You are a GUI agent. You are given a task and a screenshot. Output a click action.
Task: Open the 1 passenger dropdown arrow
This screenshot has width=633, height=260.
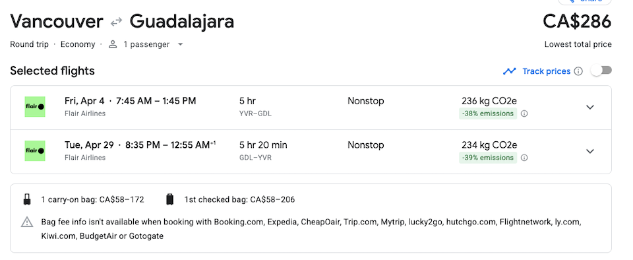click(181, 44)
